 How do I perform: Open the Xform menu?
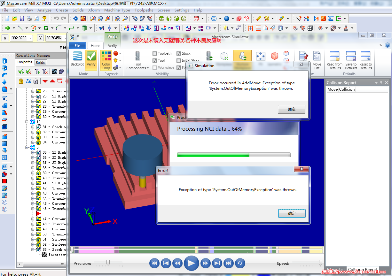[x=94, y=10]
